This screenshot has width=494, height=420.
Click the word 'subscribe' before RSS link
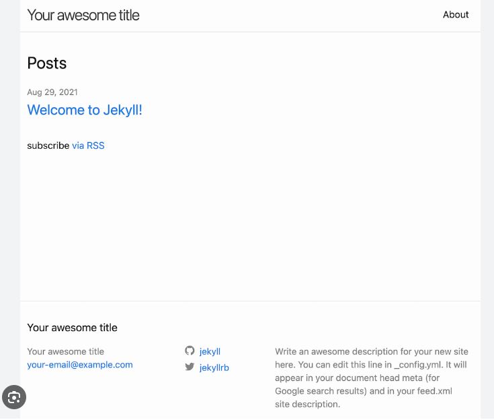click(x=48, y=145)
